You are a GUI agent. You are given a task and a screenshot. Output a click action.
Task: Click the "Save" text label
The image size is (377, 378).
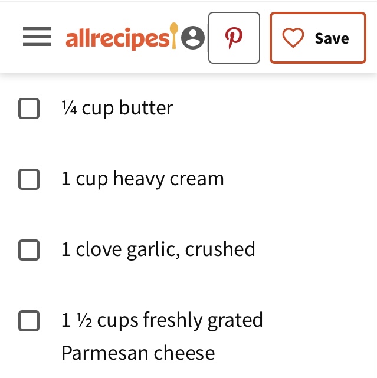click(332, 38)
